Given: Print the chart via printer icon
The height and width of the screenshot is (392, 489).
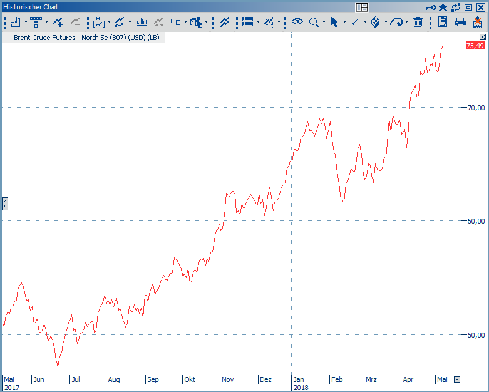Looking at the screenshot, I should (x=460, y=22).
